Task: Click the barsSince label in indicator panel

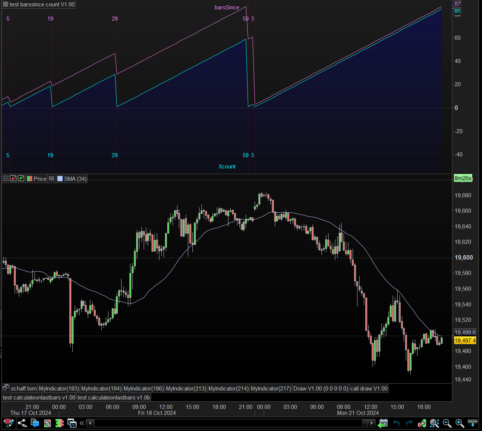Action: coord(227,8)
